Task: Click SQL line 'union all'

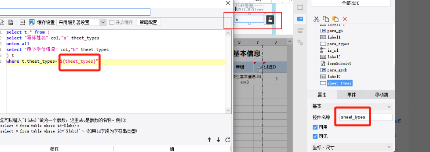Action: (18, 44)
